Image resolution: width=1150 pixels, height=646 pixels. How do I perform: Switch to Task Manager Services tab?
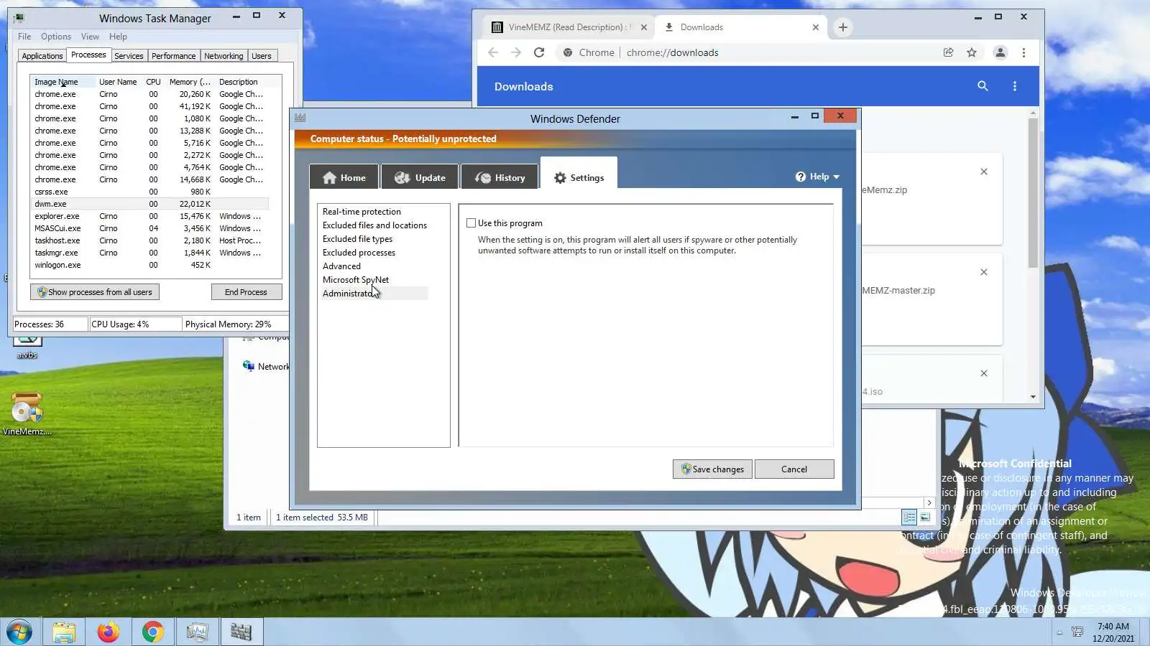(x=129, y=56)
